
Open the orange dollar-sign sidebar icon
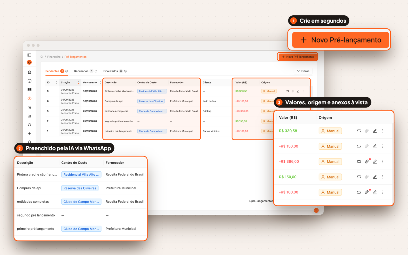point(29,99)
